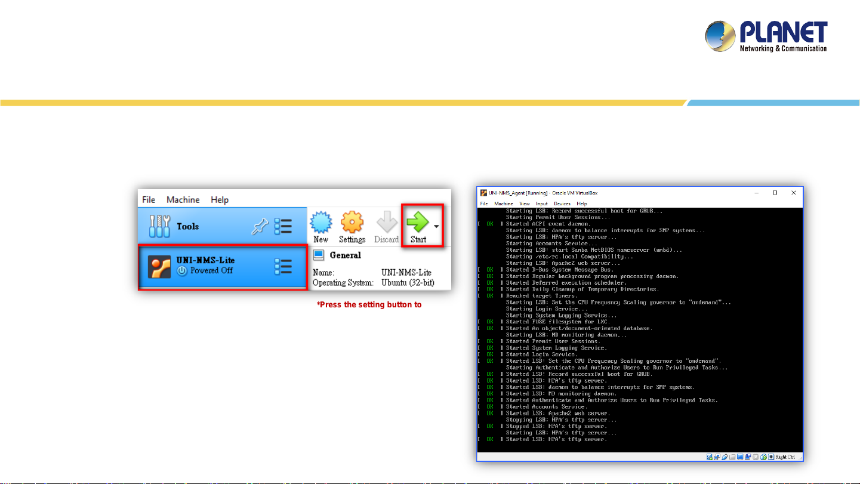Screen dimensions: 860x484
Task: Click the shared folders status icon
Action: (x=732, y=457)
